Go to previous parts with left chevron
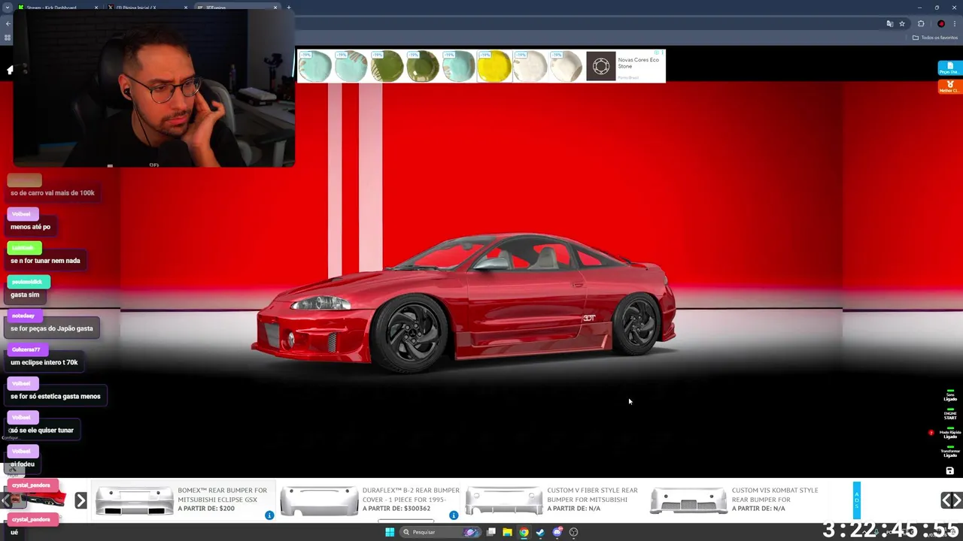The height and width of the screenshot is (541, 963). (946, 500)
